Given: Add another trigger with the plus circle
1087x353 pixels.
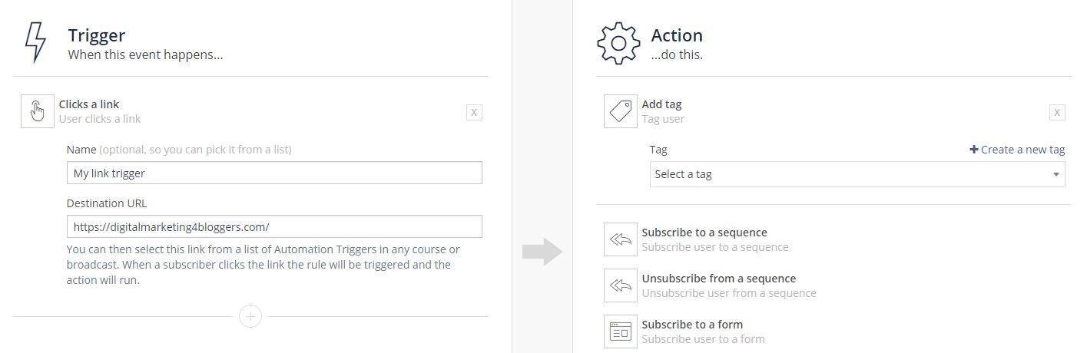Looking at the screenshot, I should pos(250,316).
